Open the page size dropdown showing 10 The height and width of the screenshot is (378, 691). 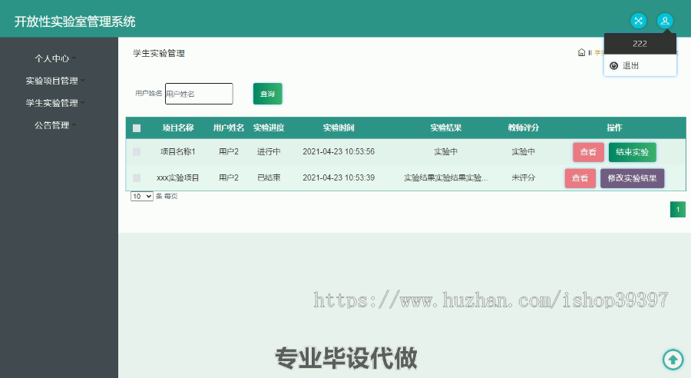pyautogui.click(x=141, y=196)
